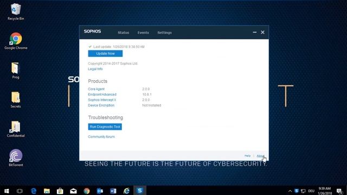Click the Update Now button
347x195 pixels.
pyautogui.click(x=105, y=54)
